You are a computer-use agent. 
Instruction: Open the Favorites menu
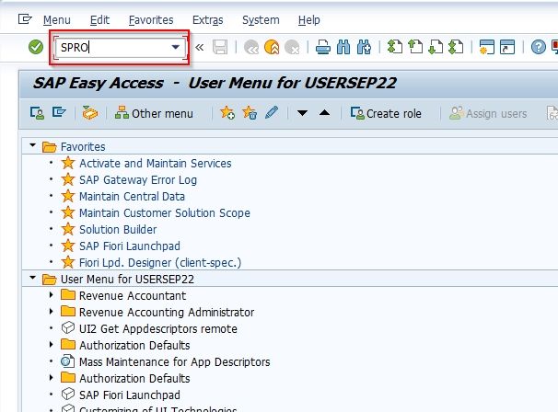[x=151, y=20]
